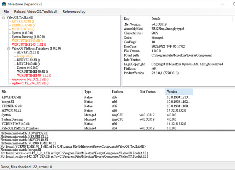
Task: Sort file list by Type column
Action: click(96, 92)
